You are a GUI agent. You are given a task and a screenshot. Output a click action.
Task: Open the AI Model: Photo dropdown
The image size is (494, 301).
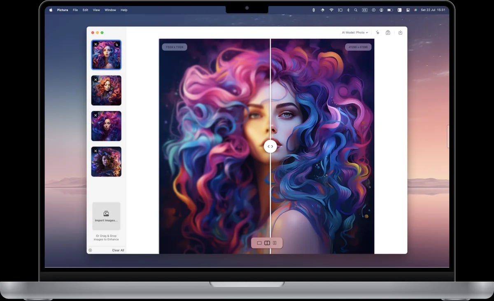(x=355, y=33)
